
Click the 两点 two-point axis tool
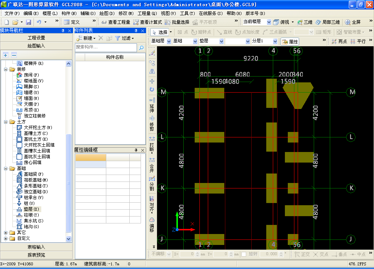tap(339, 42)
